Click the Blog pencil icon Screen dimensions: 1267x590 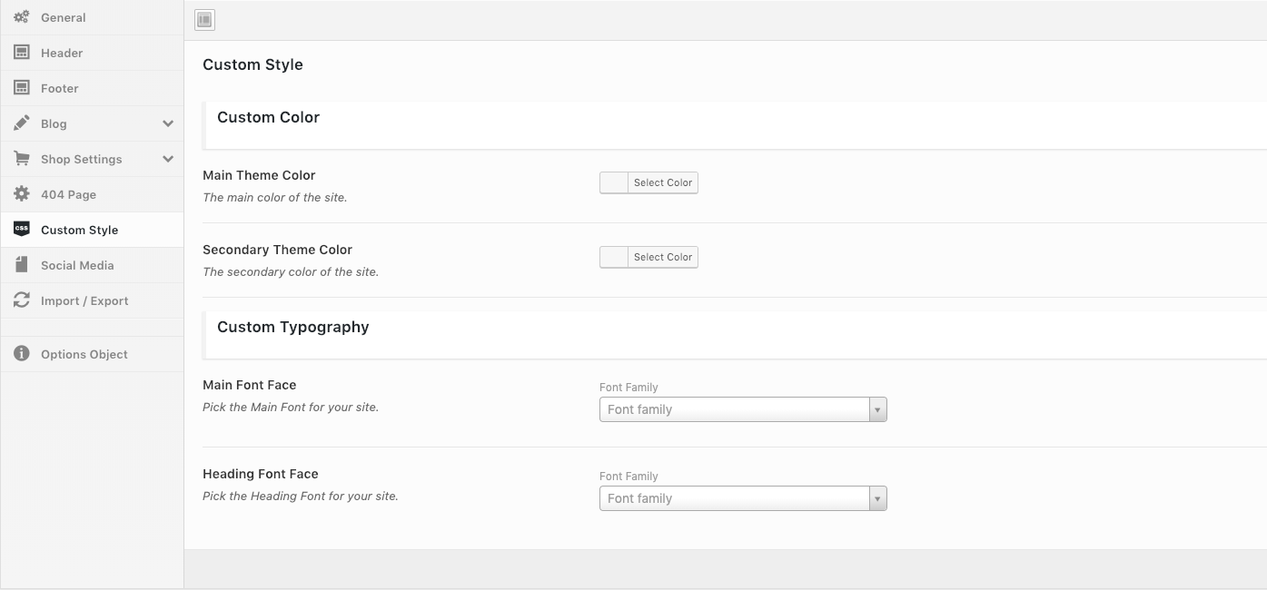pos(22,123)
